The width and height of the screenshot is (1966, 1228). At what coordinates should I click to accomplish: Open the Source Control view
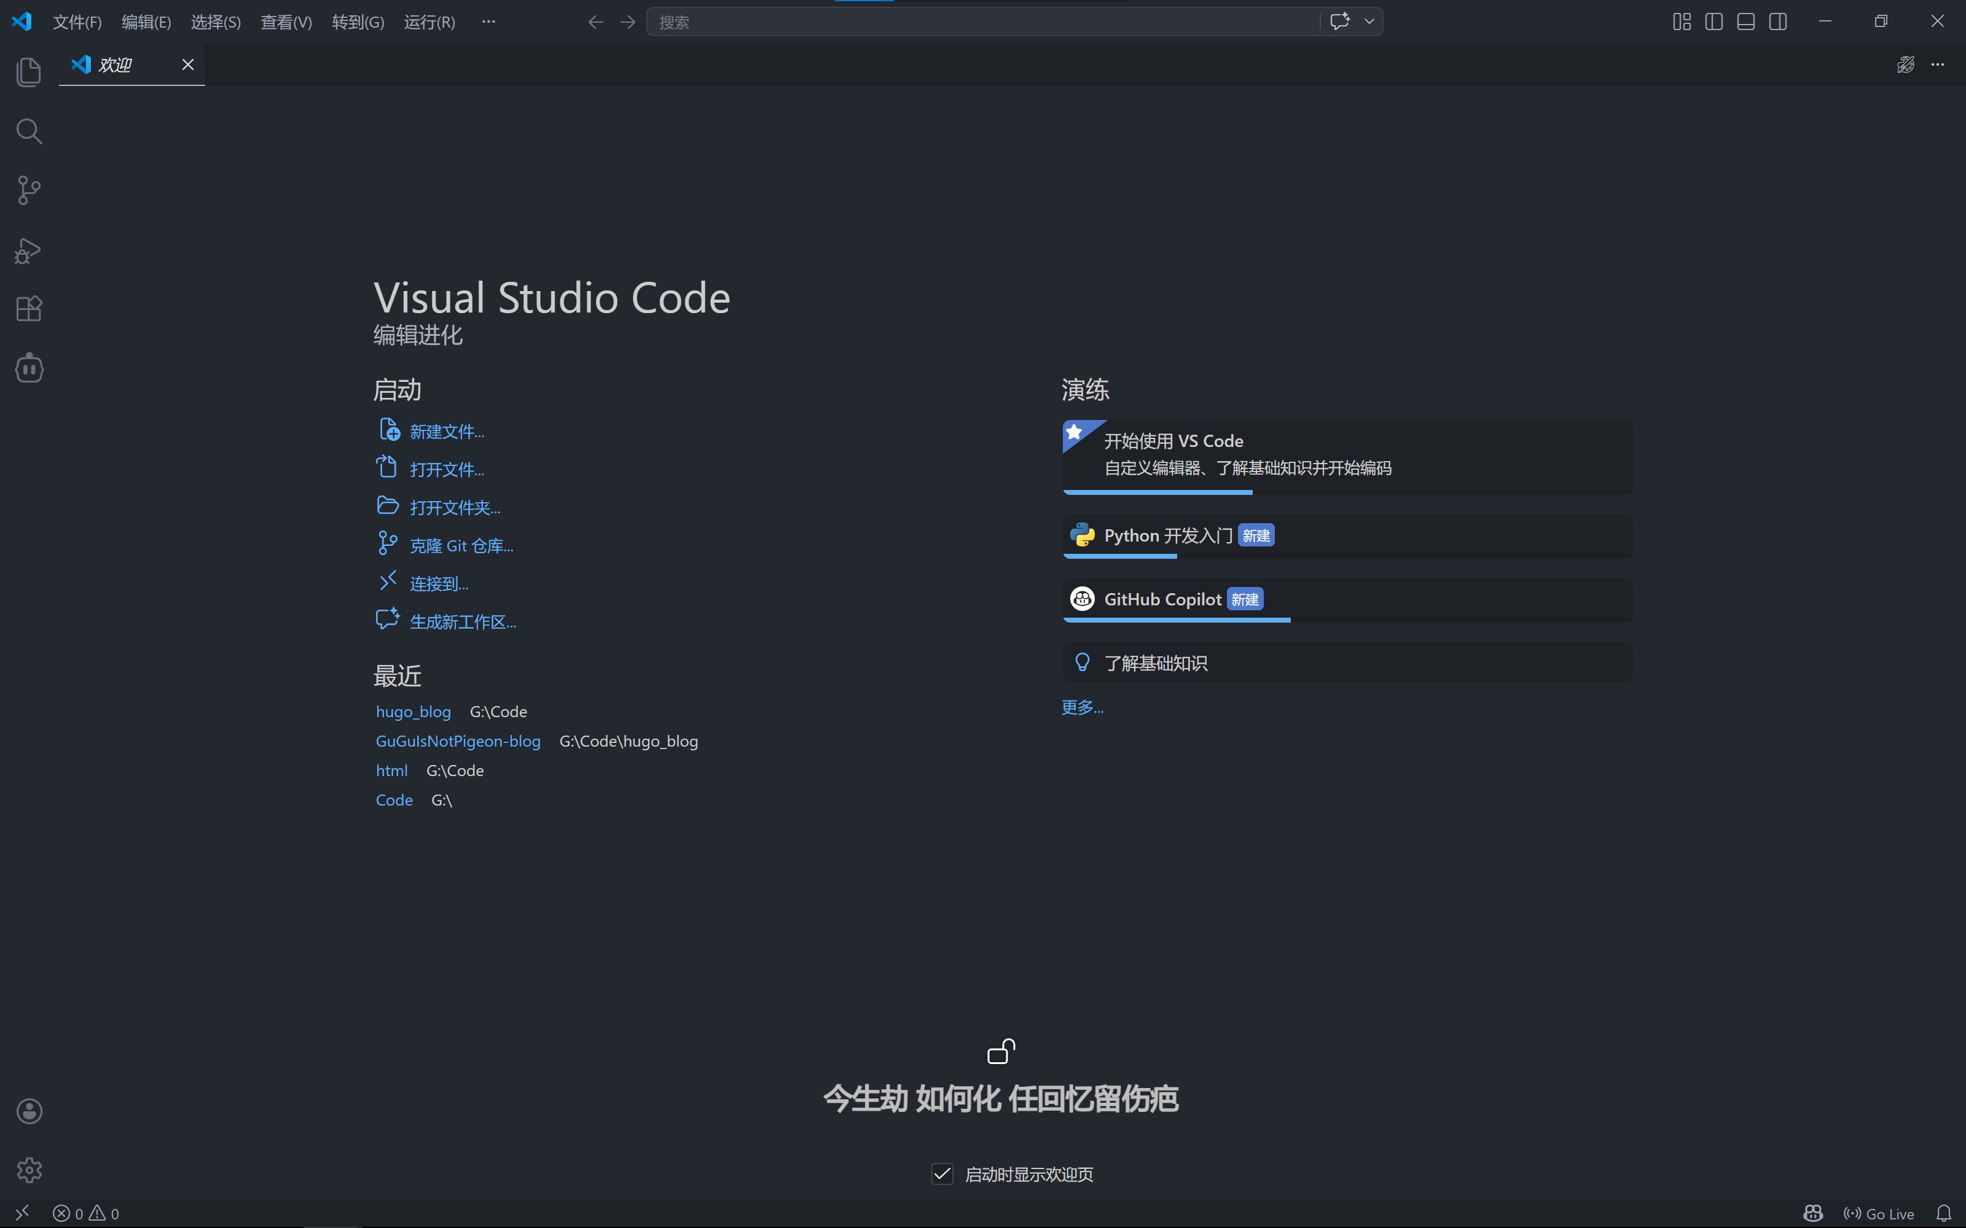[29, 191]
